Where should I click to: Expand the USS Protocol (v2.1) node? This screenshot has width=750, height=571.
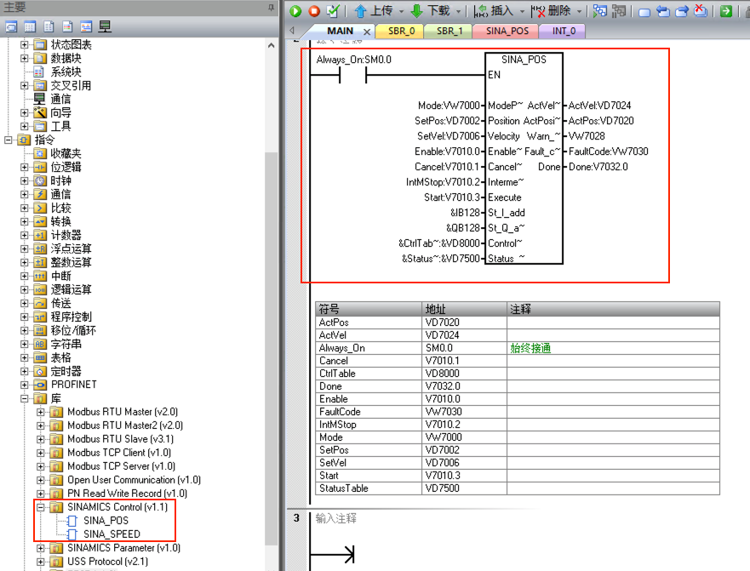coord(41,562)
